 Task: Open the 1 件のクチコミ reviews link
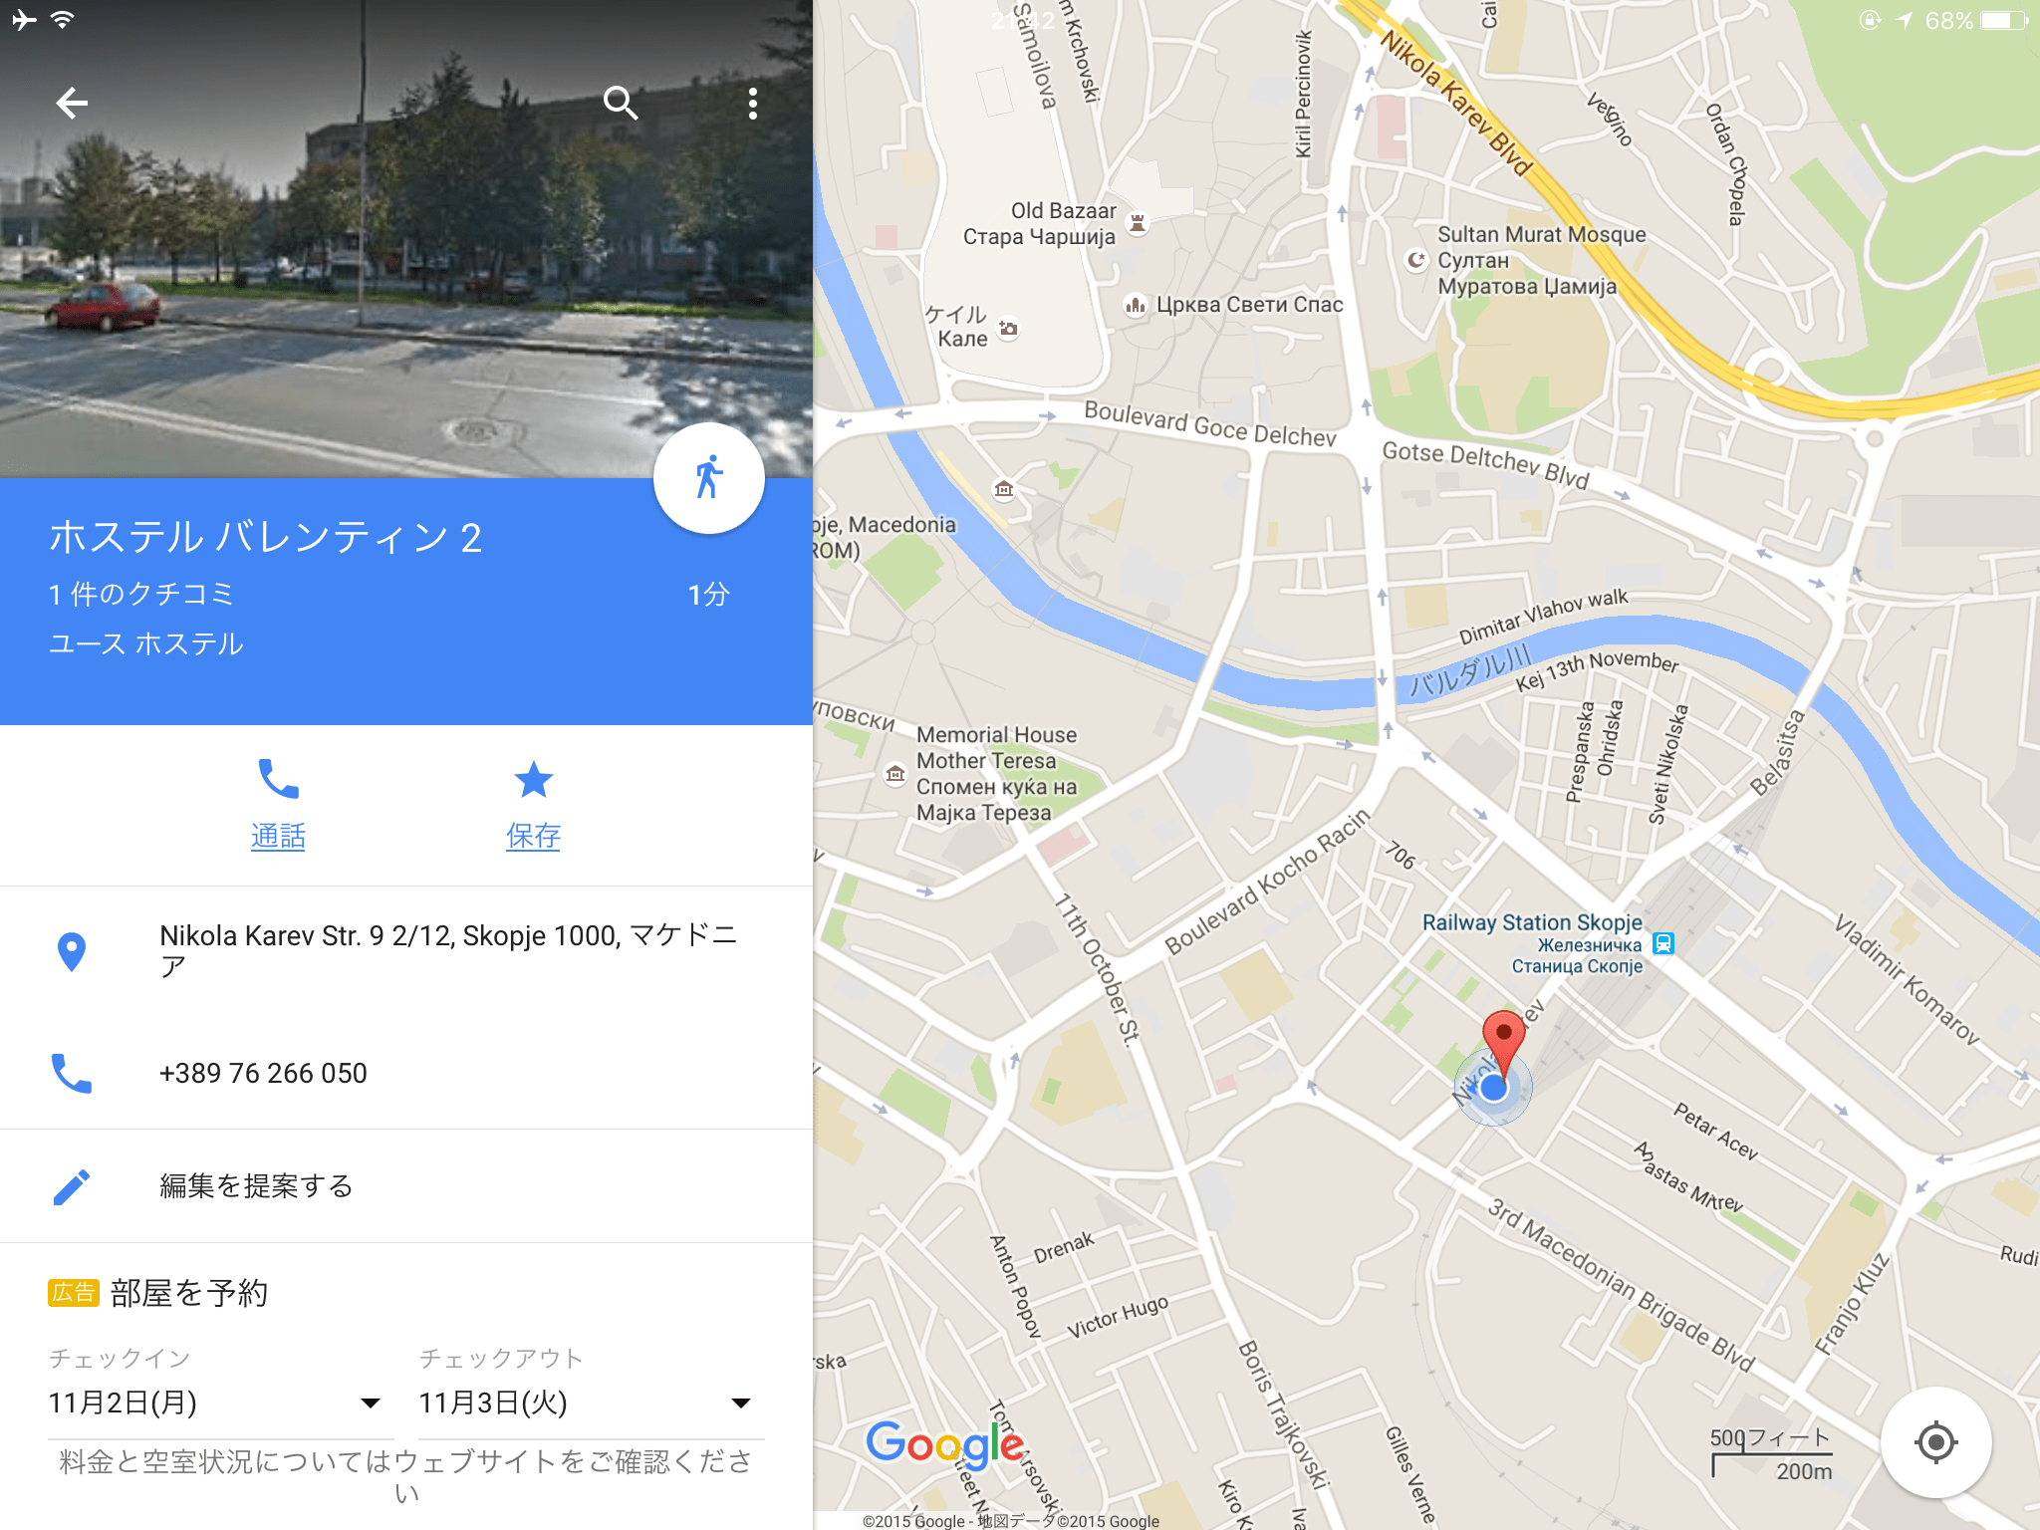[140, 595]
